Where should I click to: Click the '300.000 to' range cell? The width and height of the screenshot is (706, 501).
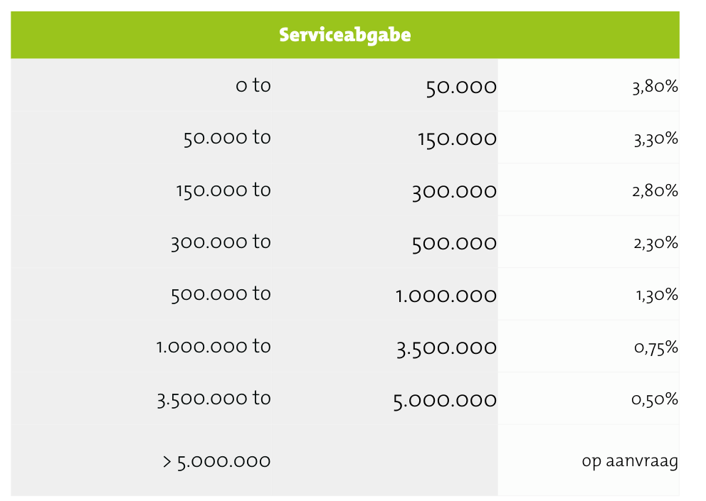click(x=221, y=242)
